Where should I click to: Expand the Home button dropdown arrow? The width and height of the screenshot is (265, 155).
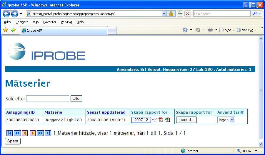(191, 30)
